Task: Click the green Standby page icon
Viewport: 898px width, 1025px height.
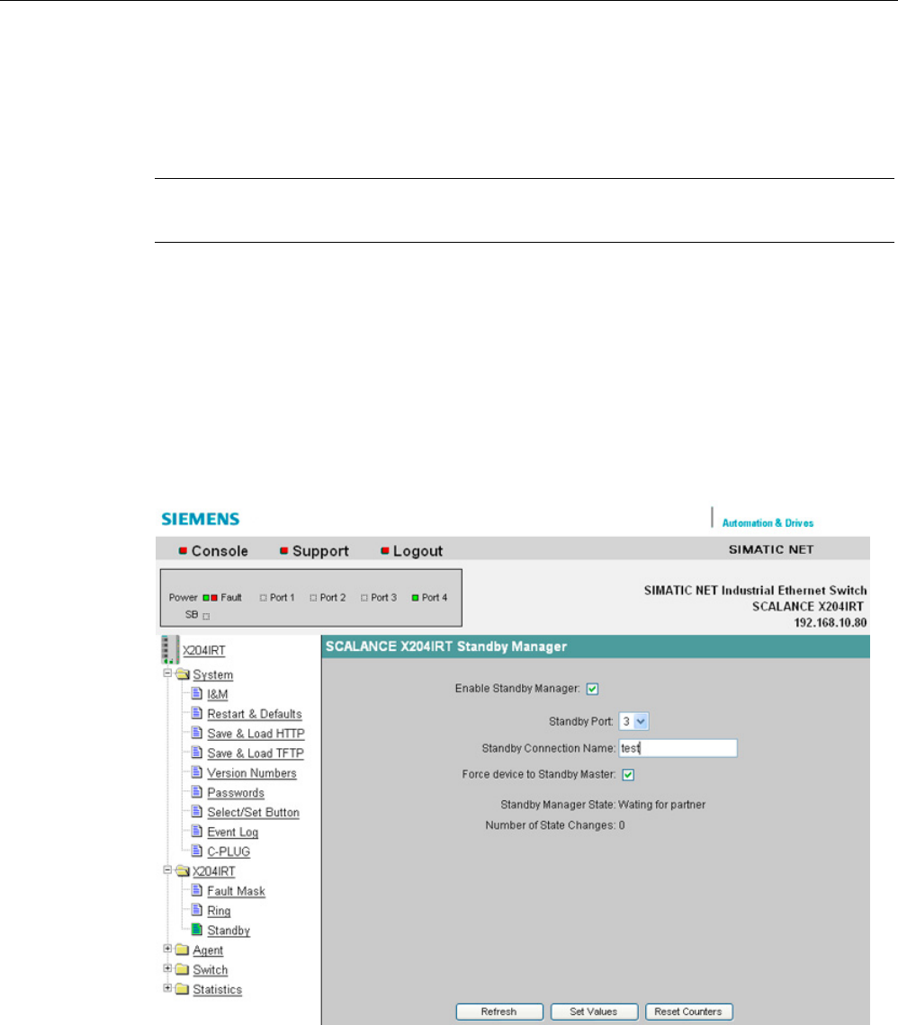Action: (x=196, y=929)
